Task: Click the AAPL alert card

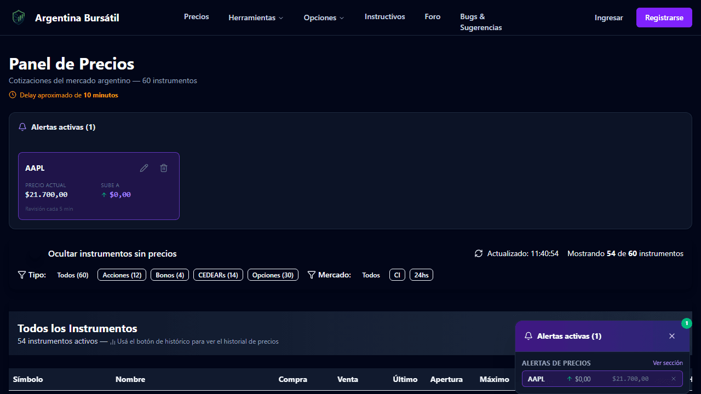Action: (x=99, y=186)
